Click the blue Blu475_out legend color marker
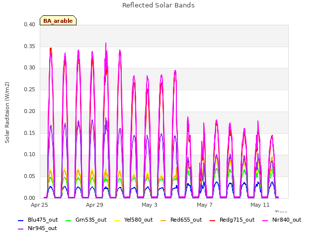Viewport: 318px width, 238px height. pyautogui.click(x=21, y=220)
